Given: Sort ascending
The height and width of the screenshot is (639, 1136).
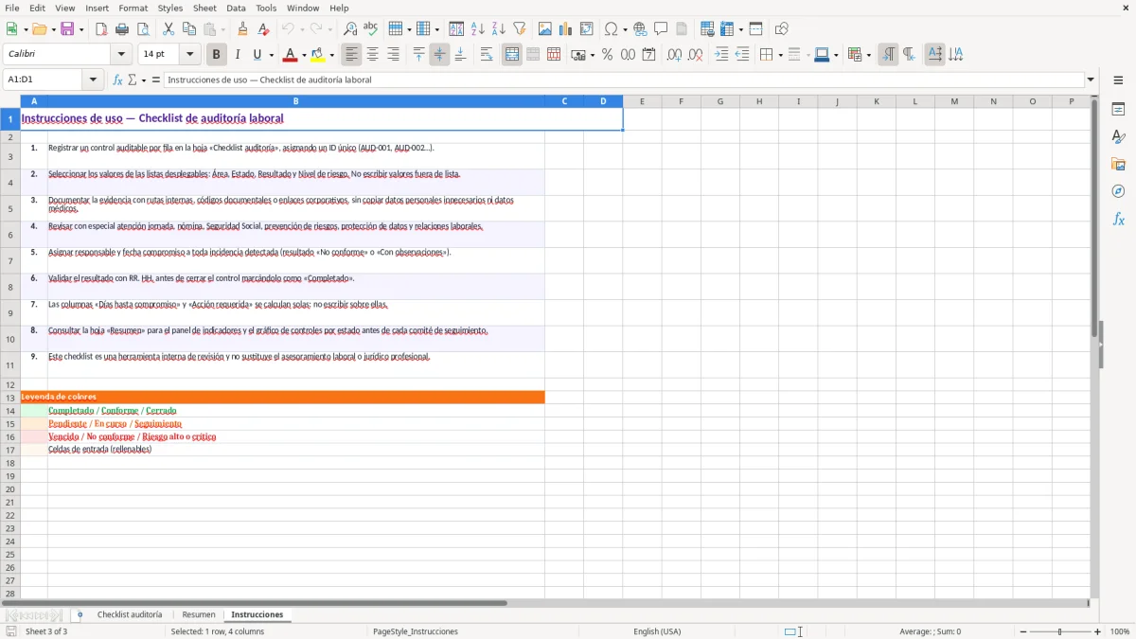Looking at the screenshot, I should [478, 29].
